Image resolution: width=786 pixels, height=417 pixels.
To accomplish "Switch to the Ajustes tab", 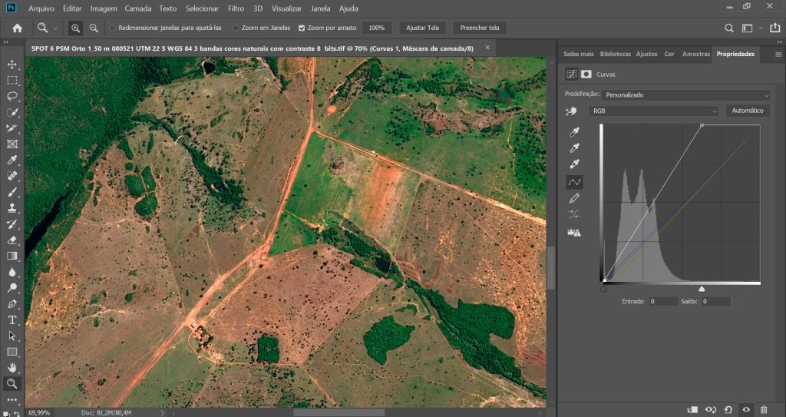I will (646, 55).
